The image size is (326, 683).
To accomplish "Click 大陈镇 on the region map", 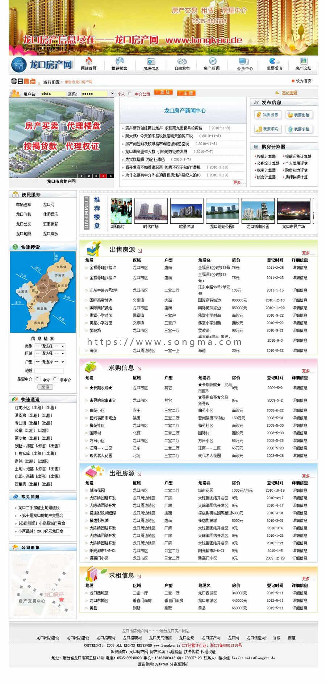I will (61, 267).
